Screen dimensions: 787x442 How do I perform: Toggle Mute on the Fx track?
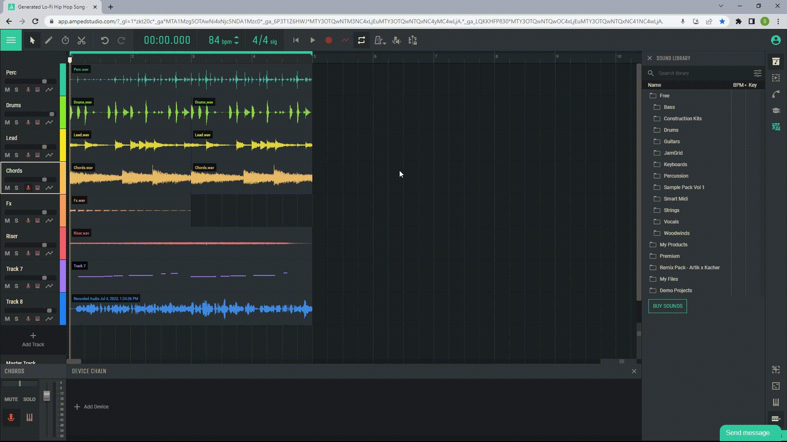7,220
